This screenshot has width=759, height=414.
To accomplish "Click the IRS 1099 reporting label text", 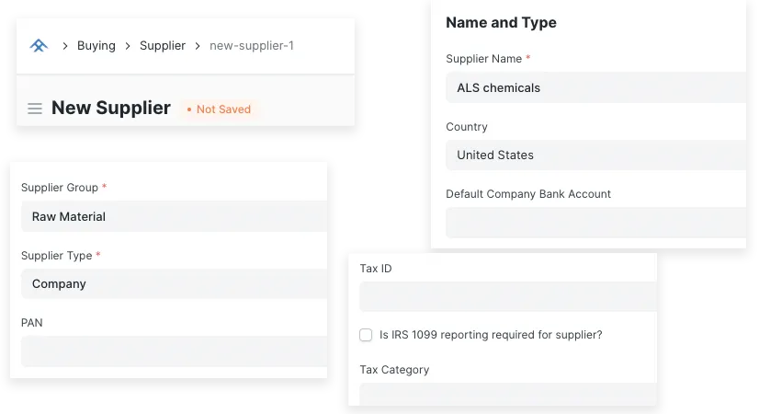I will 491,335.
